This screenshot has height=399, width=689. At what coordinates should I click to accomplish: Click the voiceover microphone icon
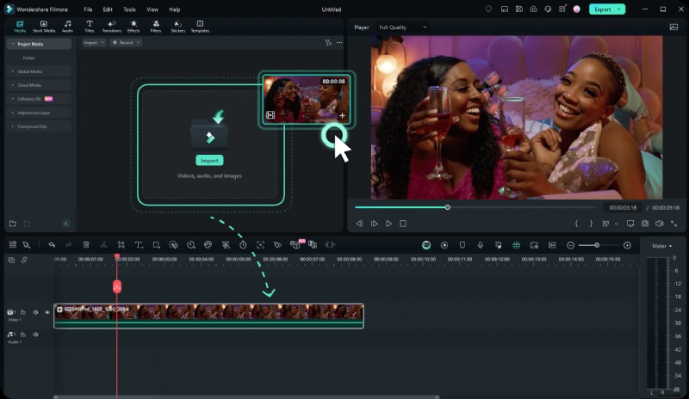[480, 245]
